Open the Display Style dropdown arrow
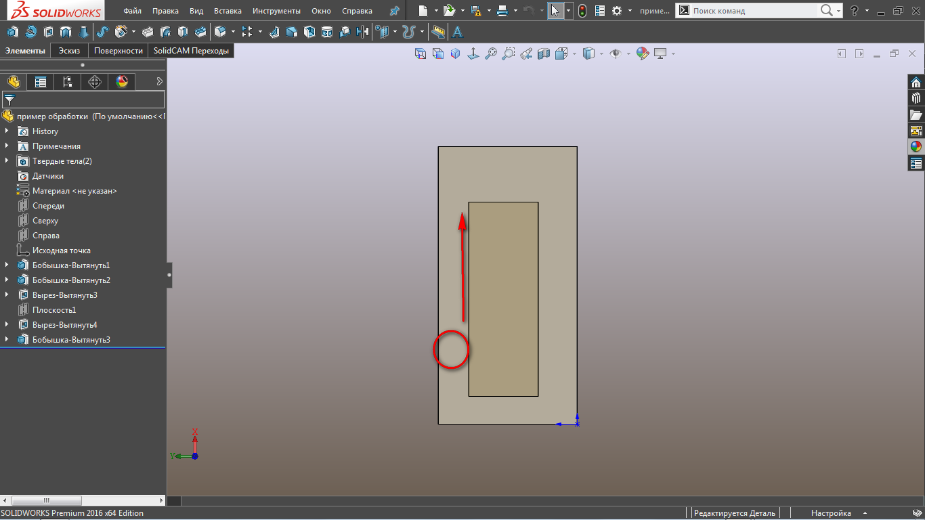The width and height of the screenshot is (925, 520). 601,53
